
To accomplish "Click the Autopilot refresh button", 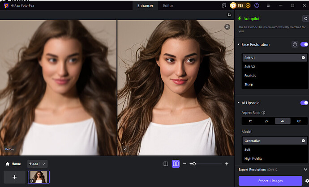I will (x=305, y=18).
